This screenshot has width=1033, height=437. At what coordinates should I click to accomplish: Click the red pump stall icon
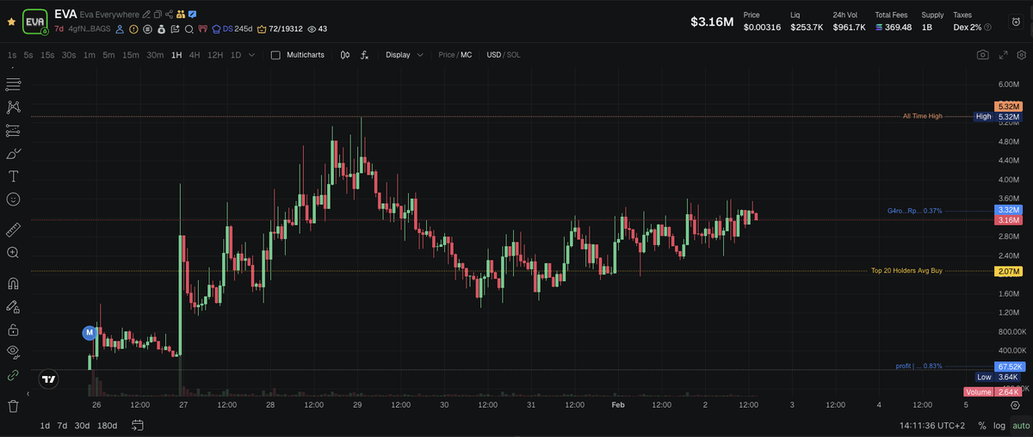point(203,29)
